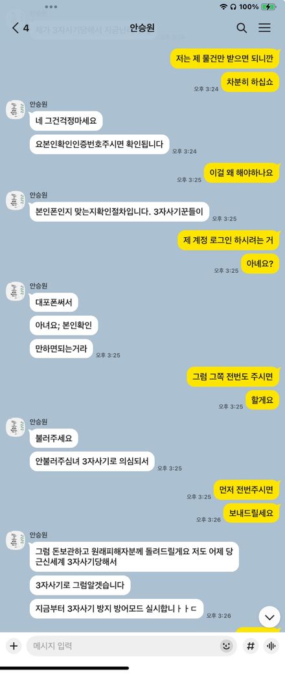Tap the chat title 안승원 in header
Viewport: 285px width, 674px height.
pyautogui.click(x=142, y=29)
